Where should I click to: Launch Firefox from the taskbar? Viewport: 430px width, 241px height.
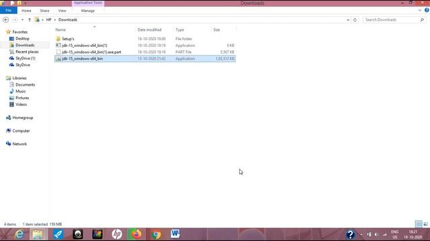tap(136, 234)
